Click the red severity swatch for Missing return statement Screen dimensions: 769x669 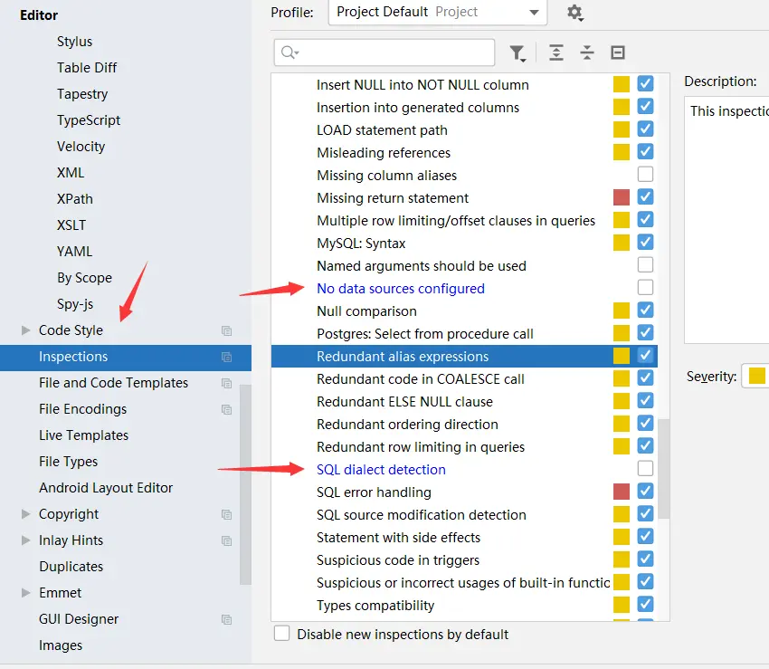[x=622, y=197]
